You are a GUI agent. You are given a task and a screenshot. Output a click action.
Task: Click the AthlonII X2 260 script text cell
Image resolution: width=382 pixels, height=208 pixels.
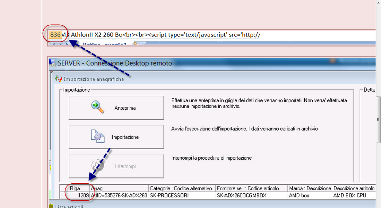point(161,35)
